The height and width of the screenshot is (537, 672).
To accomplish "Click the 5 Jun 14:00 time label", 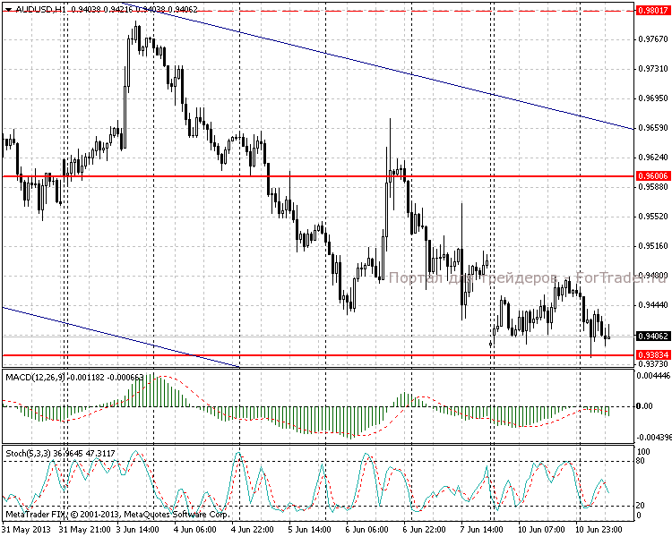I will pos(310,530).
